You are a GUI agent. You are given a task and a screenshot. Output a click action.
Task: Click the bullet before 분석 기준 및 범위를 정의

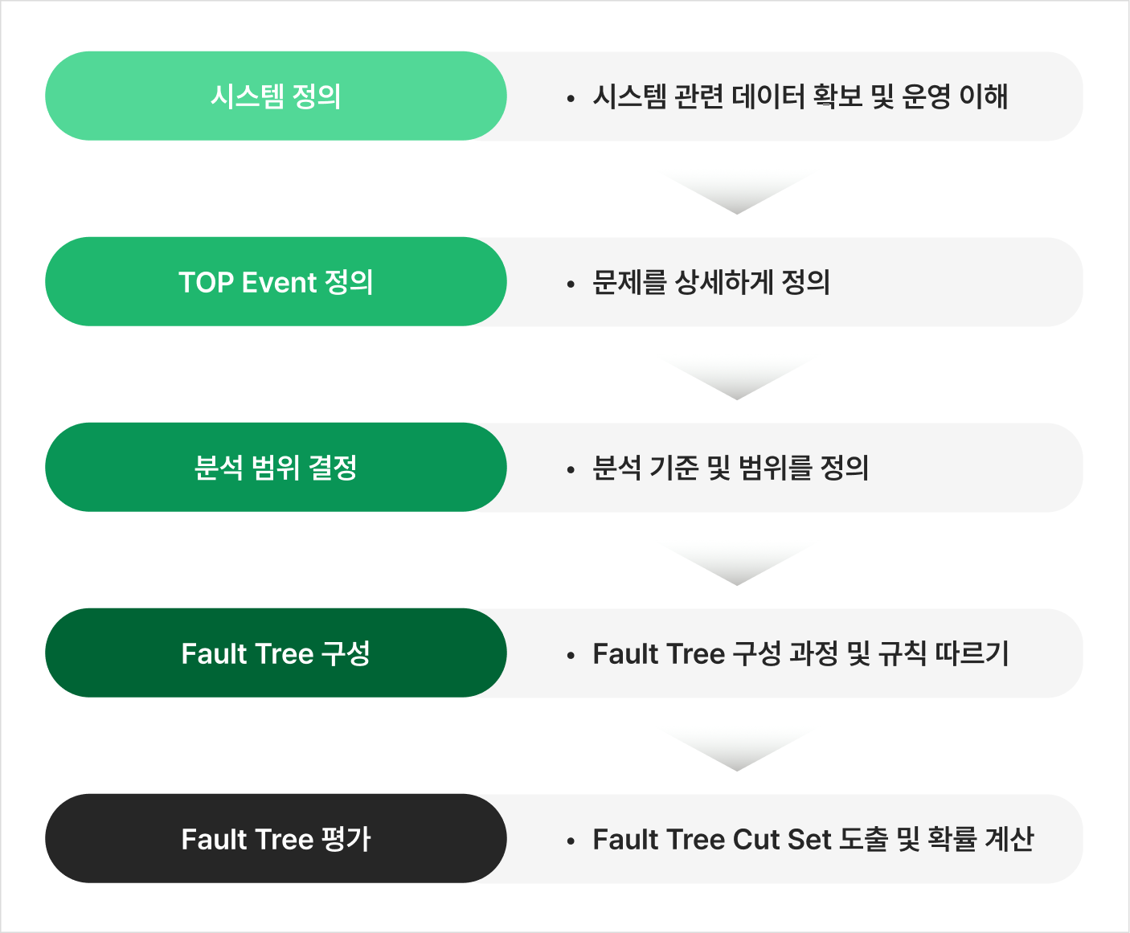571,471
